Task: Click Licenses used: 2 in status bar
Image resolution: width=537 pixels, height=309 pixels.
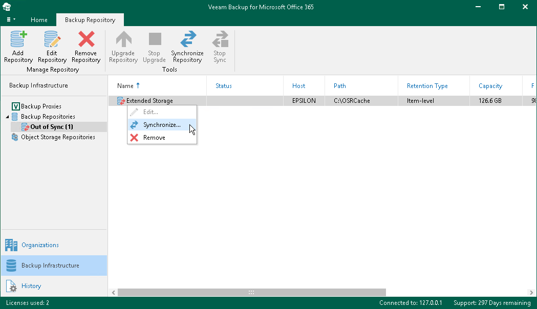Action: tap(28, 303)
